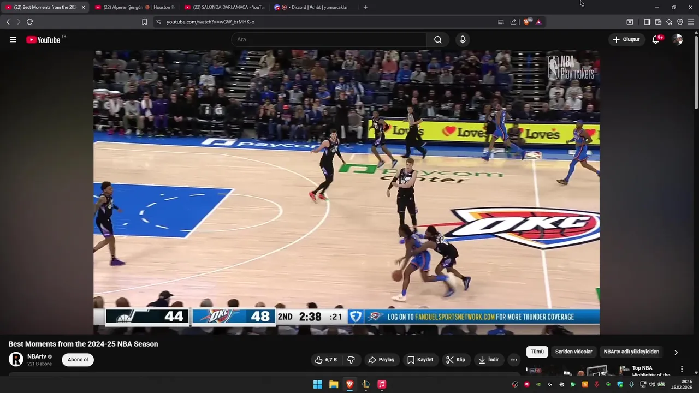
Task: Close the Best Moments tab
Action: tap(83, 7)
